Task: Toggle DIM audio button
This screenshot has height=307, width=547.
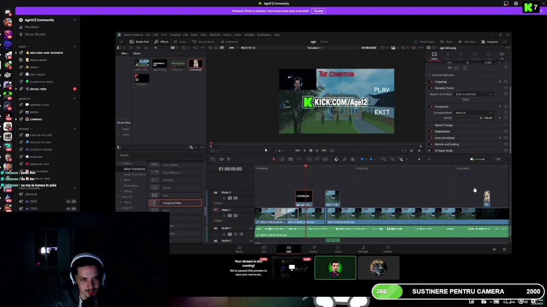Action: point(498,159)
